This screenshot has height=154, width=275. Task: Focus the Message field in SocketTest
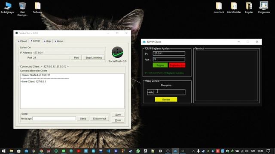[x=54, y=118]
